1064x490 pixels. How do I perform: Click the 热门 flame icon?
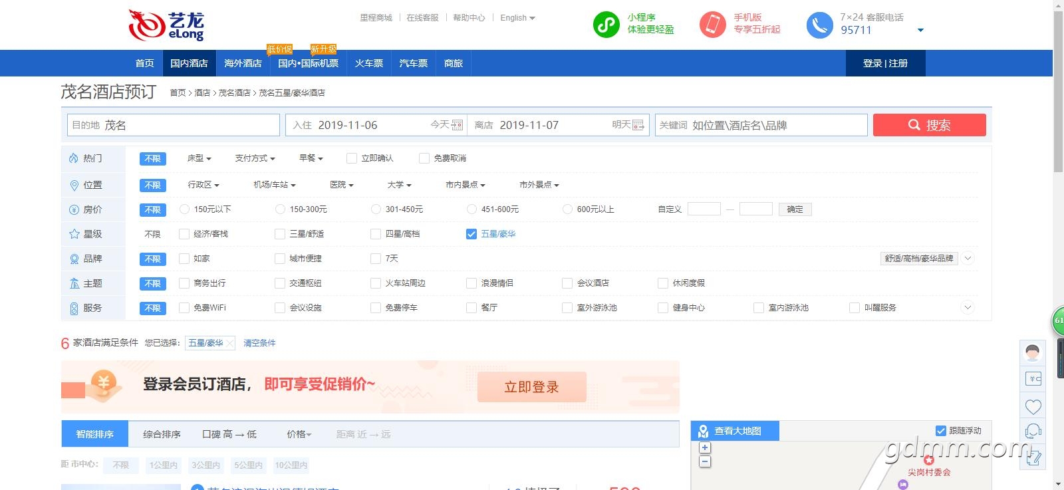(x=74, y=158)
